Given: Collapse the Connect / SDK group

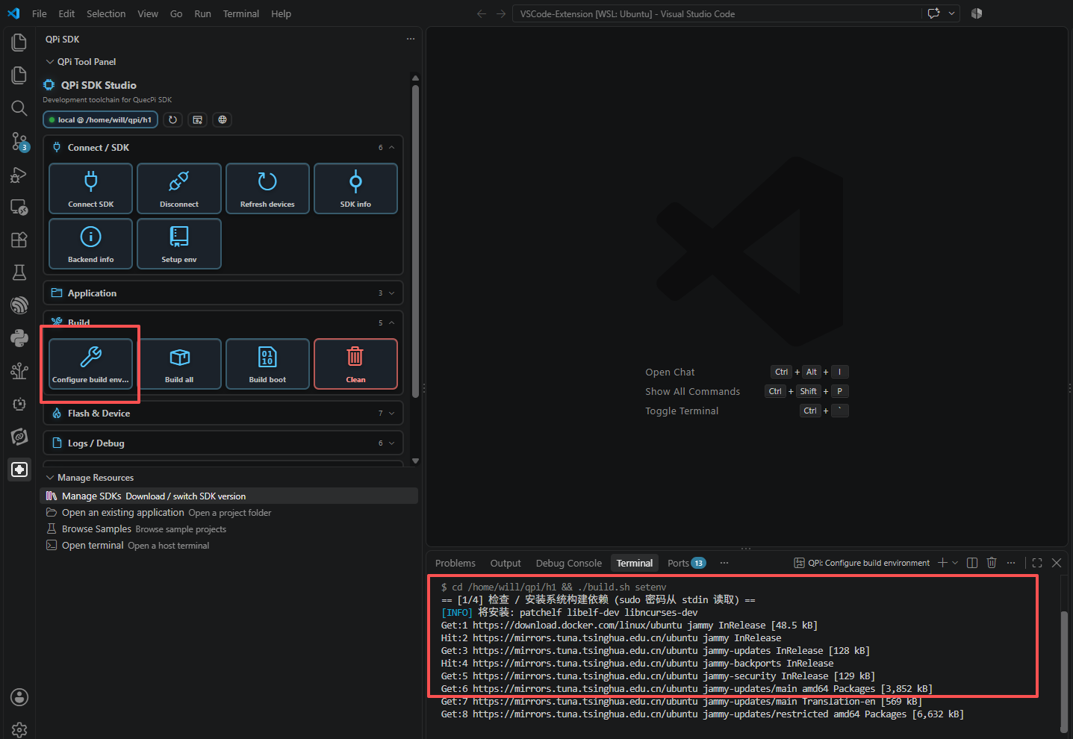Looking at the screenshot, I should coord(391,148).
